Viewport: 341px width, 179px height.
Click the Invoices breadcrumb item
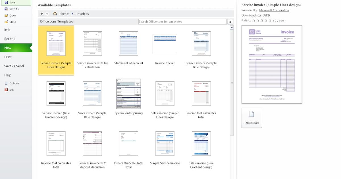coord(82,14)
